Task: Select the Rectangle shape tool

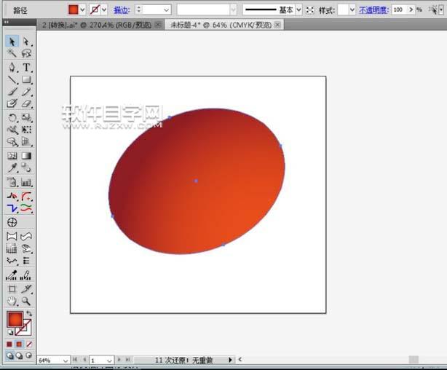Action: pyautogui.click(x=26, y=79)
